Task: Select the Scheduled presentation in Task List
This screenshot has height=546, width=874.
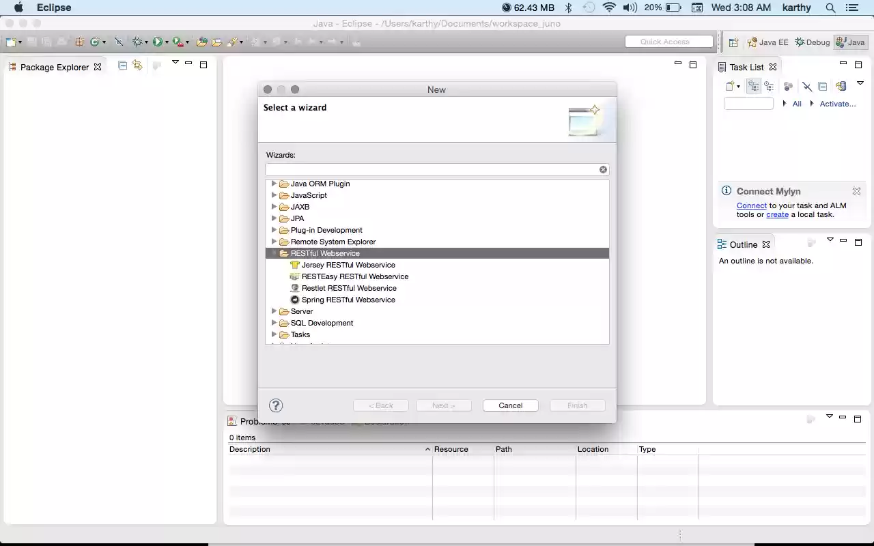Action: pos(770,86)
